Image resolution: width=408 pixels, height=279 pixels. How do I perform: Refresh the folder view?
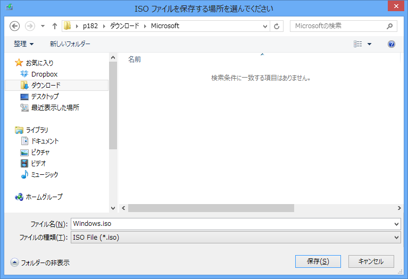click(277, 26)
